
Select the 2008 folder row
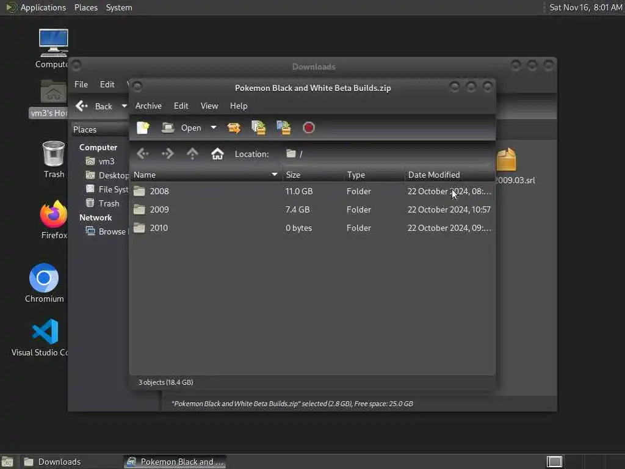click(312, 191)
